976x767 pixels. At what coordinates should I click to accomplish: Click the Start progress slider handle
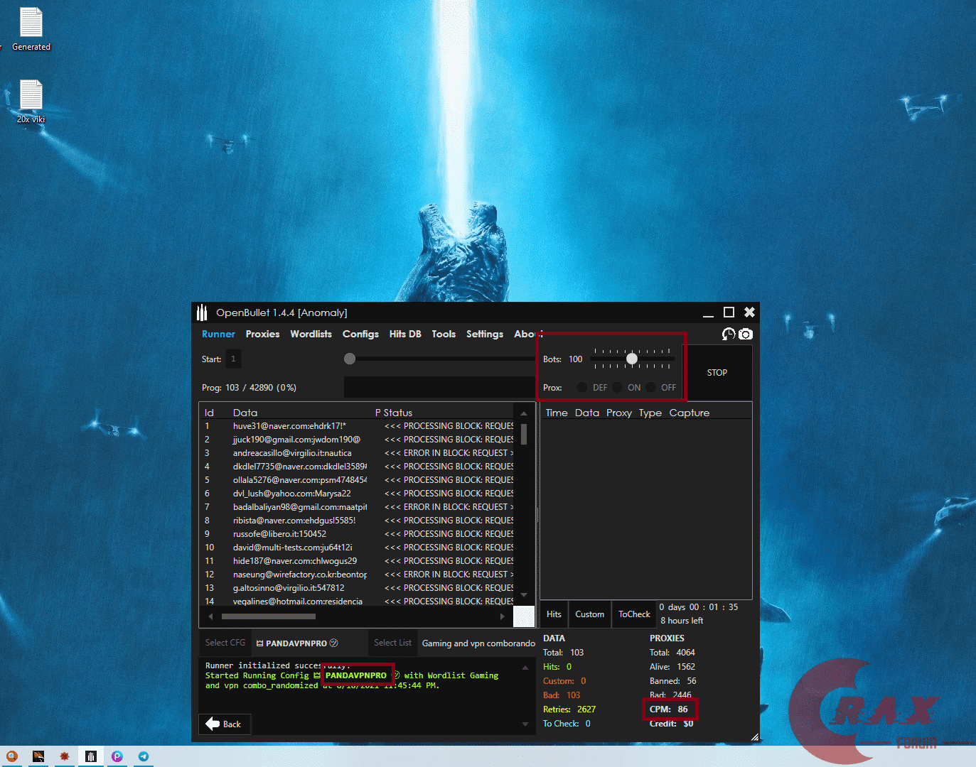pos(350,359)
